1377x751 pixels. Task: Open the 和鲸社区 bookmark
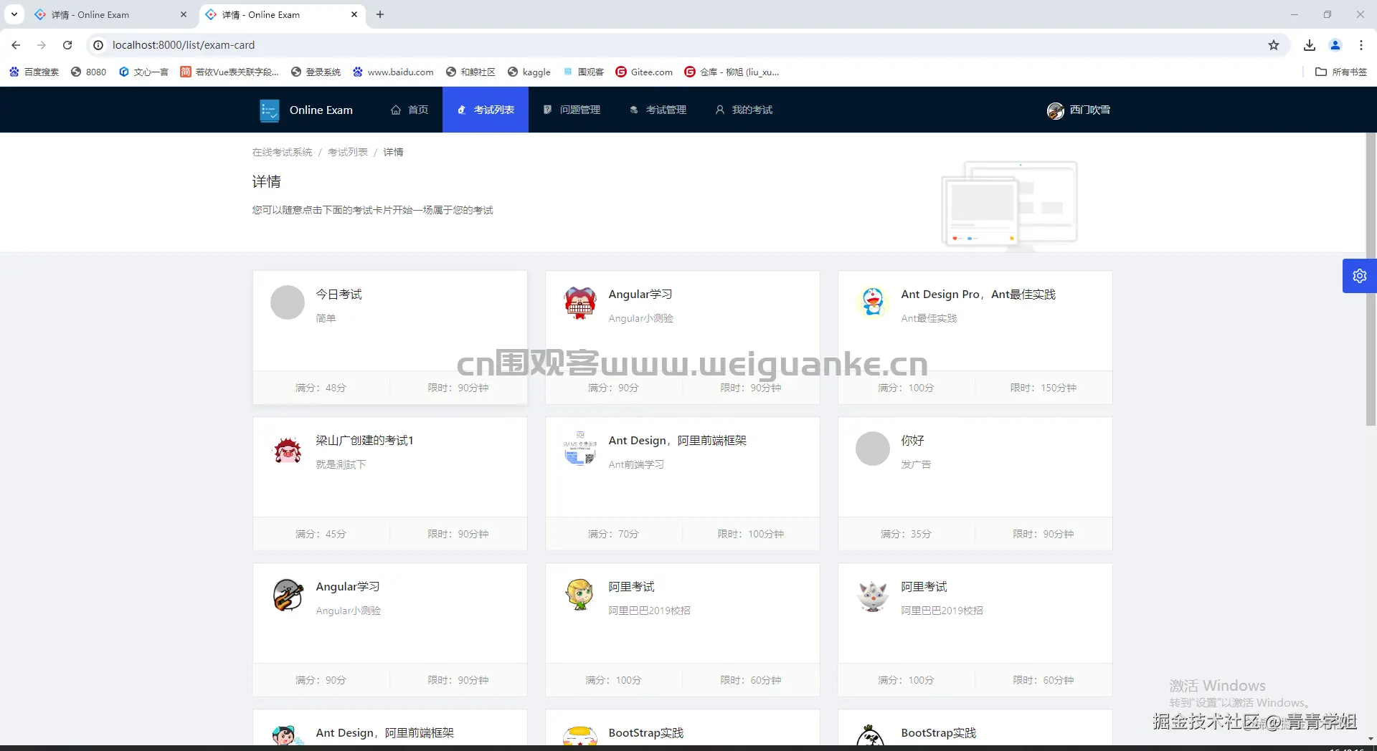[470, 72]
